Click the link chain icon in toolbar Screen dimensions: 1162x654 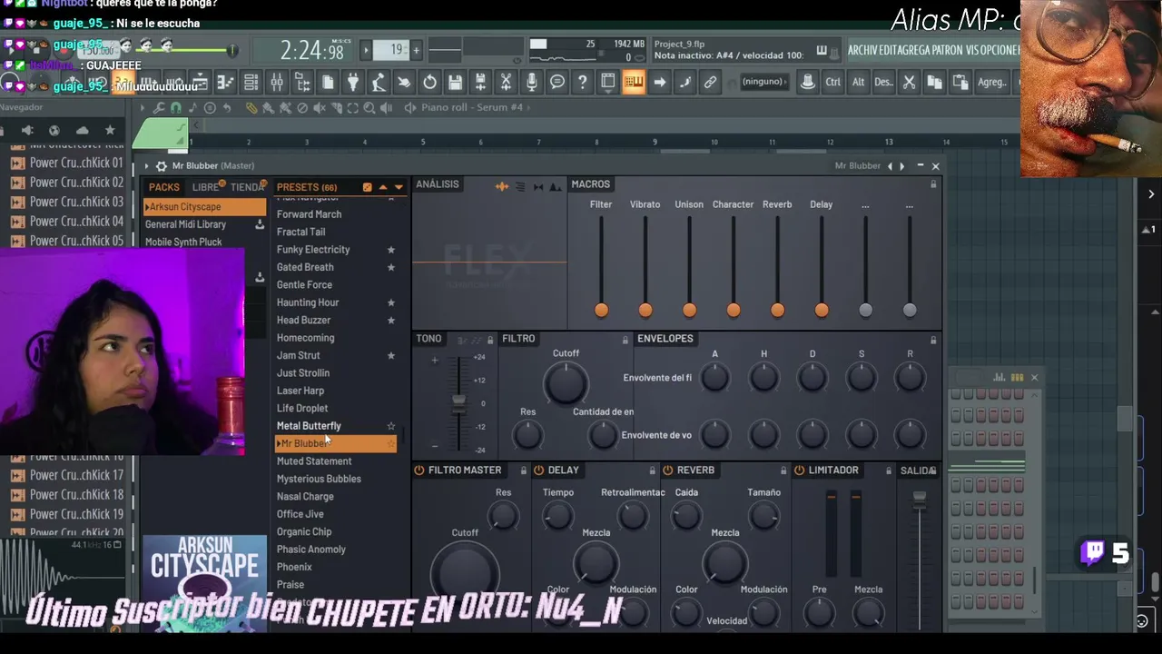710,82
